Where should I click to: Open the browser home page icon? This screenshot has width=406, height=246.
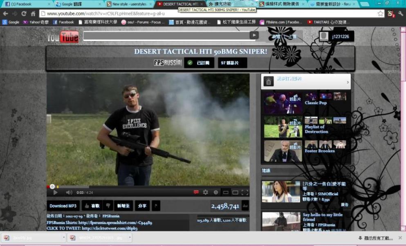[x=33, y=13]
